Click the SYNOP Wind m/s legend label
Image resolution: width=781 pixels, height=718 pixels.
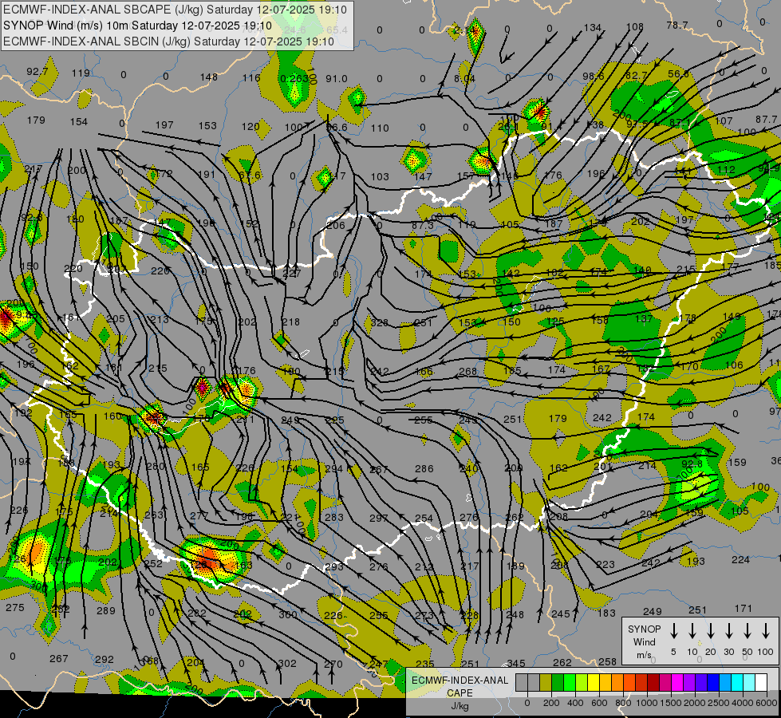coord(644,641)
